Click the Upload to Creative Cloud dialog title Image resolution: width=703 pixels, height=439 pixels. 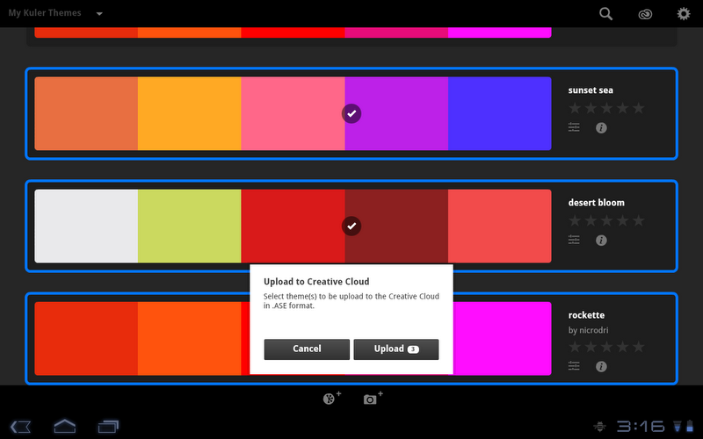316,281
